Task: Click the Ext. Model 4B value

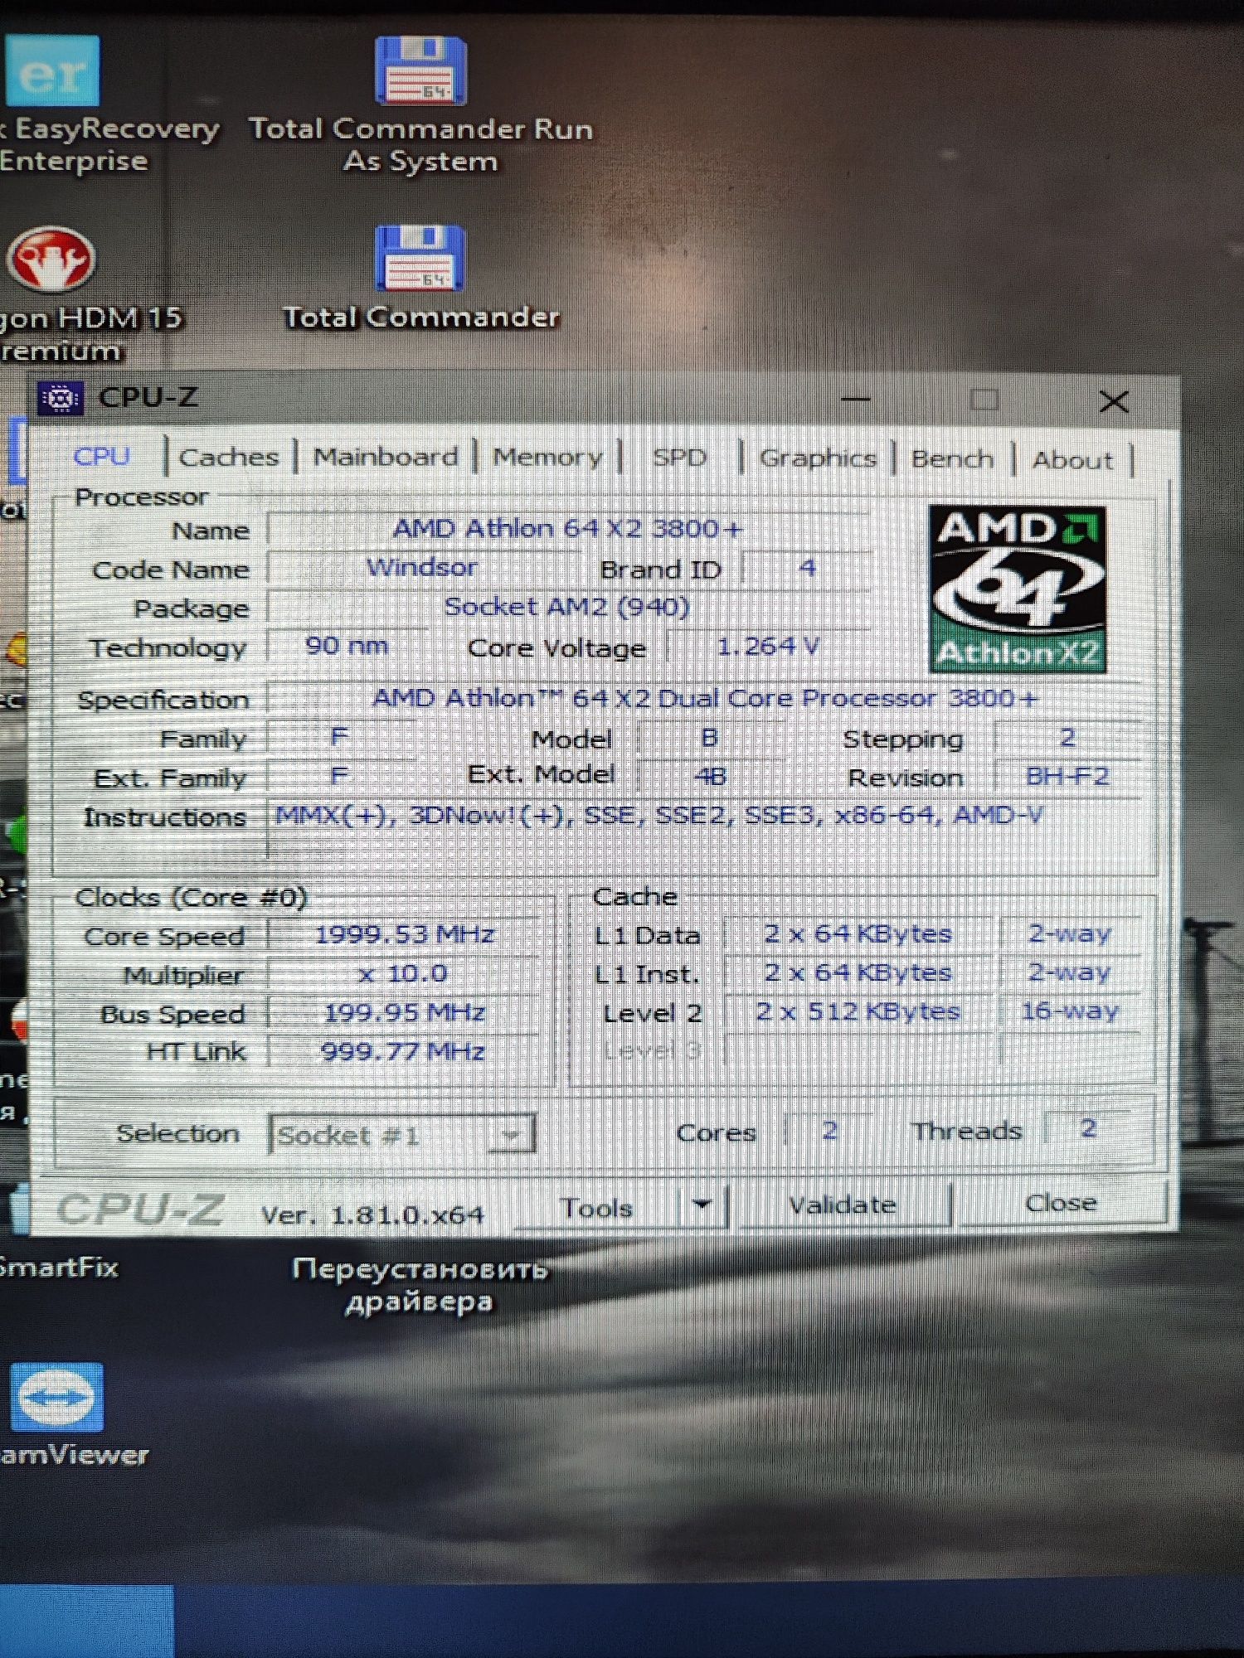Action: pos(710,777)
